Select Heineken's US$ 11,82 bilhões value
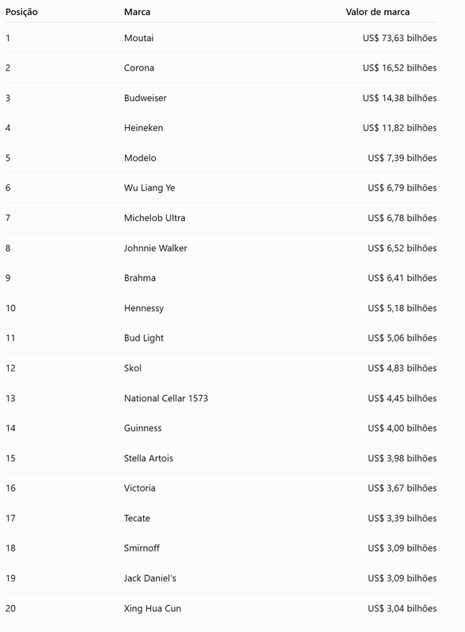The height and width of the screenshot is (632, 465). click(399, 128)
